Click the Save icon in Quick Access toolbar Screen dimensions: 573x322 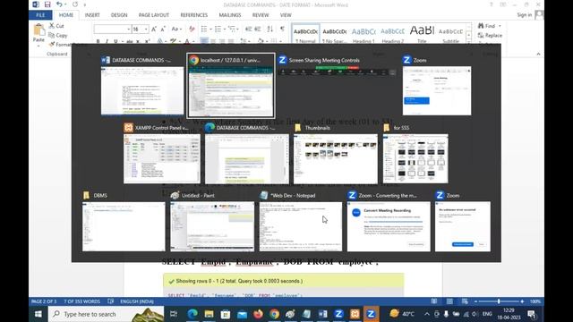pos(47,4)
